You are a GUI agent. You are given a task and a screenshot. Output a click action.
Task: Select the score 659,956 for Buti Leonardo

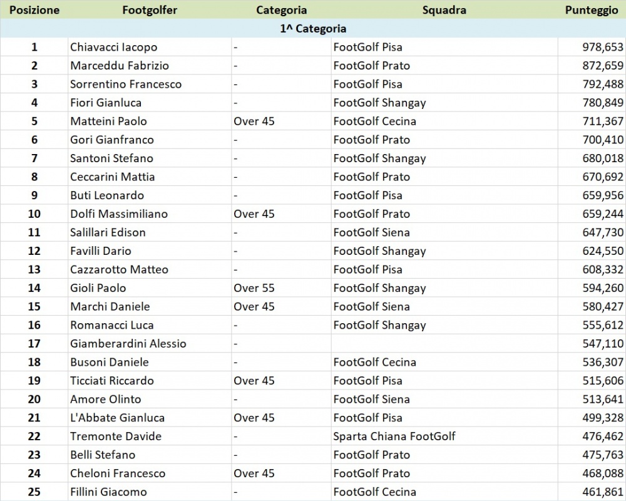pyautogui.click(x=592, y=195)
